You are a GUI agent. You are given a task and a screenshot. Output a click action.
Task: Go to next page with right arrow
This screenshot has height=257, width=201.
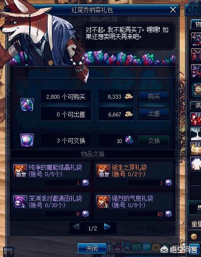[107, 227]
